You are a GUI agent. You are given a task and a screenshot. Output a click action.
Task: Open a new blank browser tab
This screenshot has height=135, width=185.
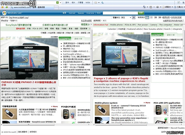[56, 7]
